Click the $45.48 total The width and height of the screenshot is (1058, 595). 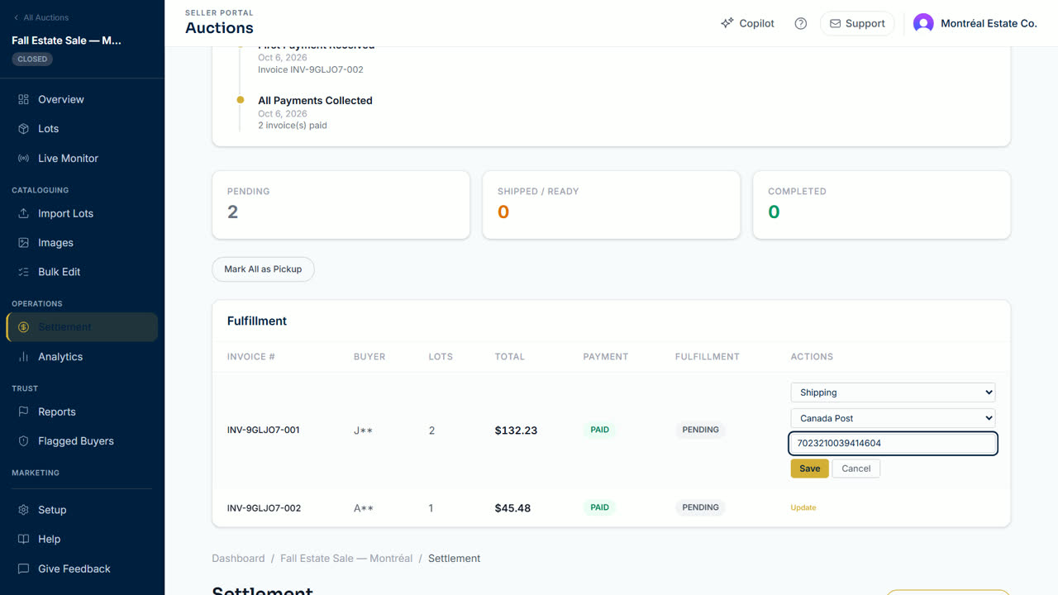tap(512, 508)
